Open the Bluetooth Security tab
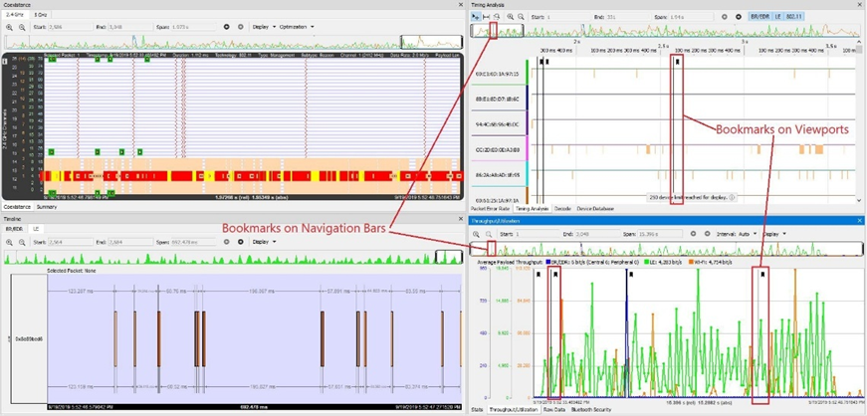This screenshot has width=867, height=416. point(591,410)
